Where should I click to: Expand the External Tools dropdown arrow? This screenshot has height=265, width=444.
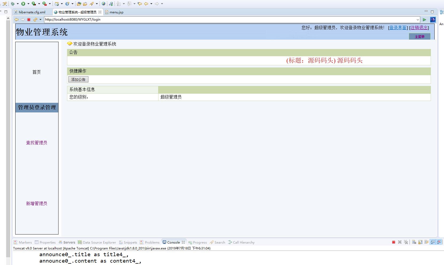(50, 4)
